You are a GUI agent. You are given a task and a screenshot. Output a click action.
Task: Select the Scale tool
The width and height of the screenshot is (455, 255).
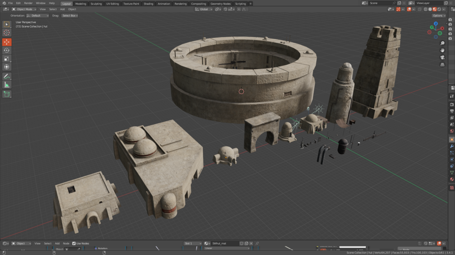[7, 59]
